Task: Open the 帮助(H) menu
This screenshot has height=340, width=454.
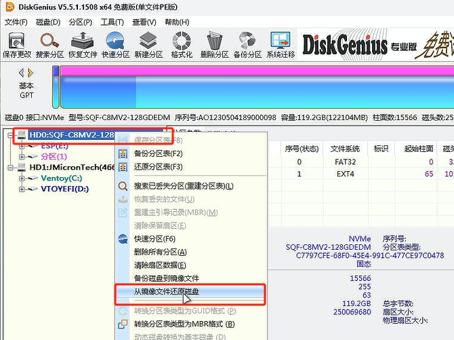Action: click(177, 22)
